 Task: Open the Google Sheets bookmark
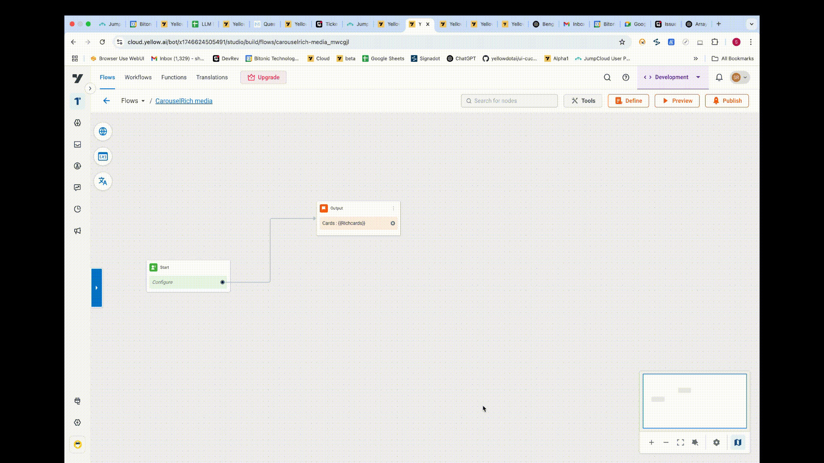(x=383, y=59)
